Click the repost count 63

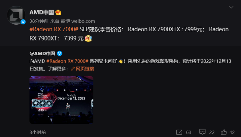coord(189,132)
